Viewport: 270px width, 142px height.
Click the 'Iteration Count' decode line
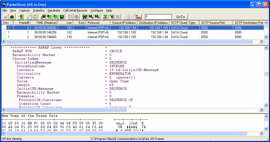pyautogui.click(x=35, y=104)
